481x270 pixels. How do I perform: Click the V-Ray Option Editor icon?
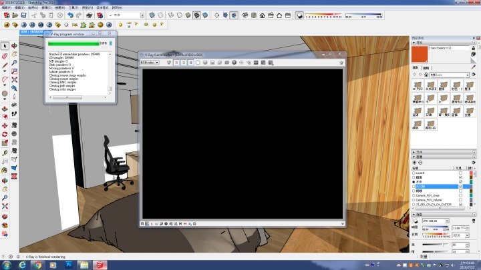(x=15, y=25)
